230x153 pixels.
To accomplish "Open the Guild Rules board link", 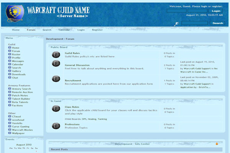I will tap(72, 53).
